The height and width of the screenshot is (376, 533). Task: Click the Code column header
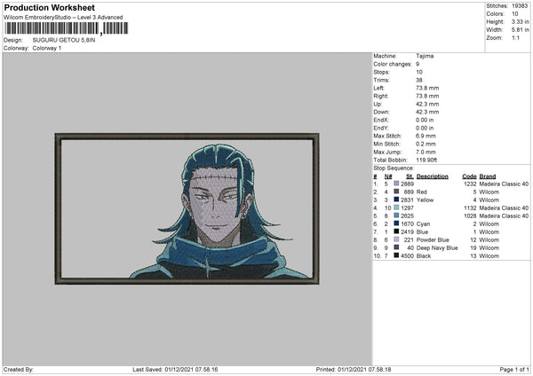469,176
